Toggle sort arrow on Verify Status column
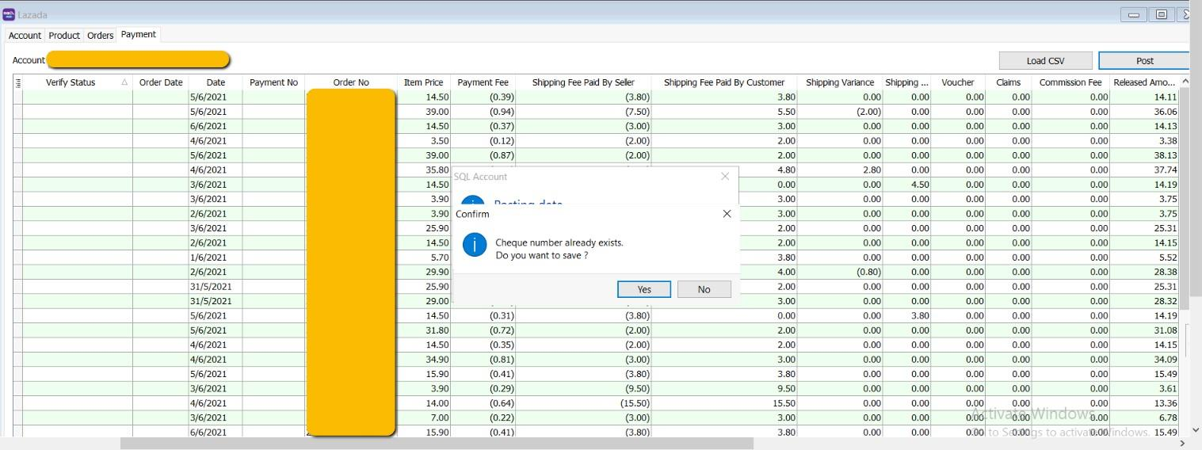Viewport: 1202px width, 450px height. [124, 82]
